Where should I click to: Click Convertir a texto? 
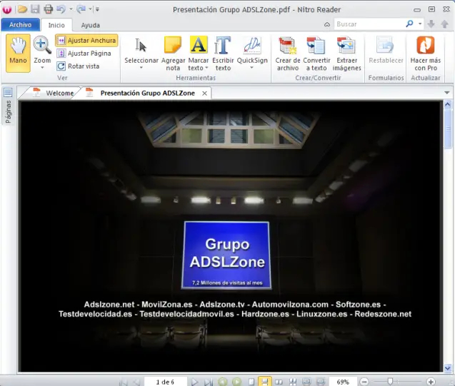[x=316, y=54]
